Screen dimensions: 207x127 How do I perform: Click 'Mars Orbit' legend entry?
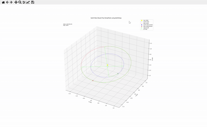pos(146,23)
